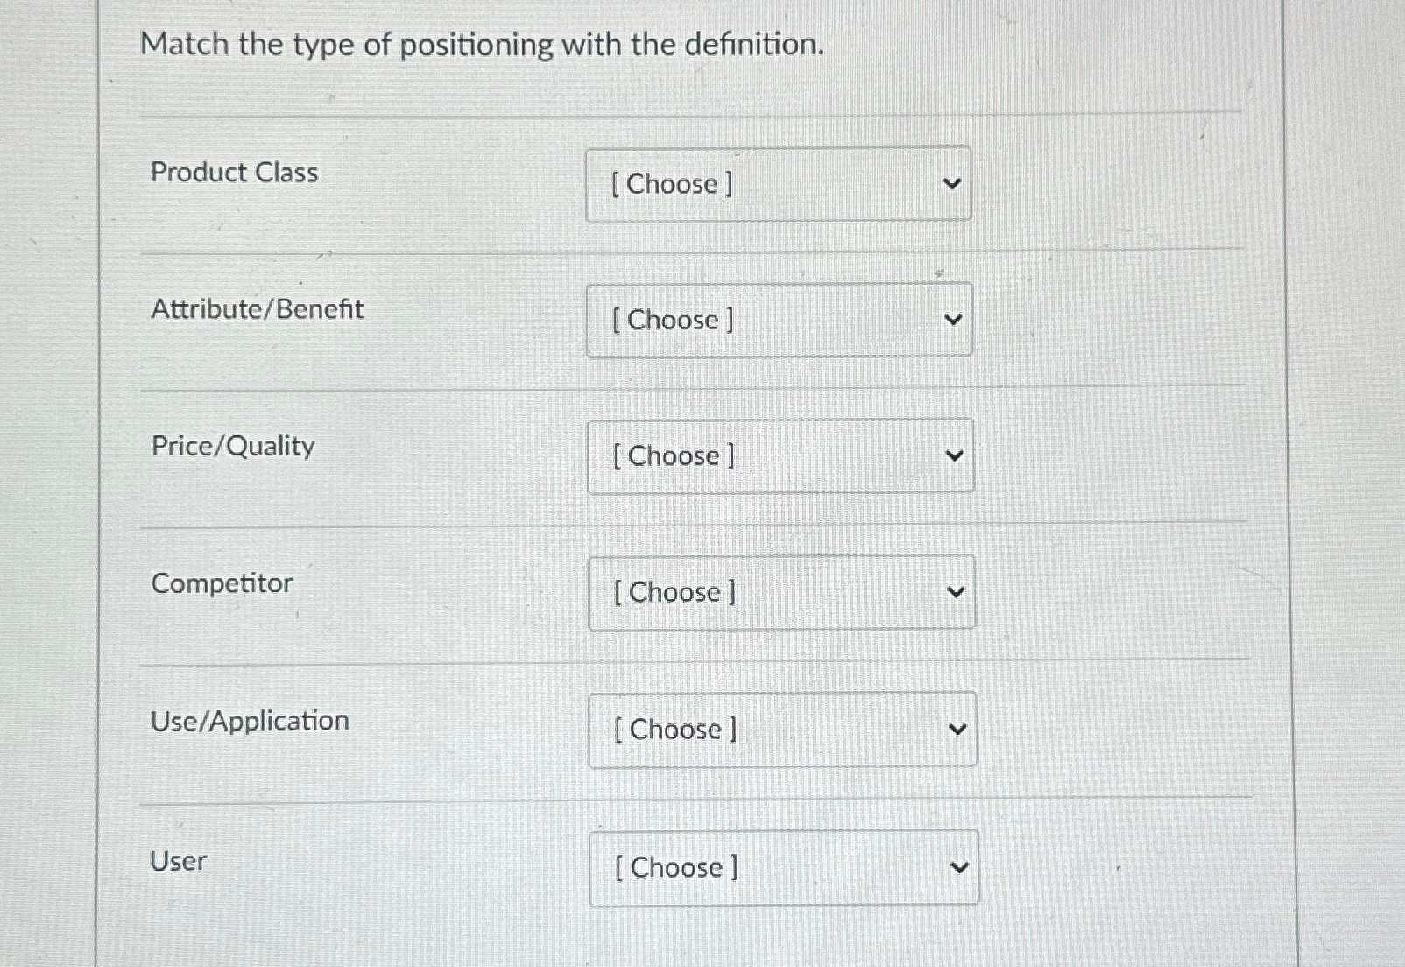Open the Competitor dropdown
This screenshot has width=1405, height=967.
[783, 592]
